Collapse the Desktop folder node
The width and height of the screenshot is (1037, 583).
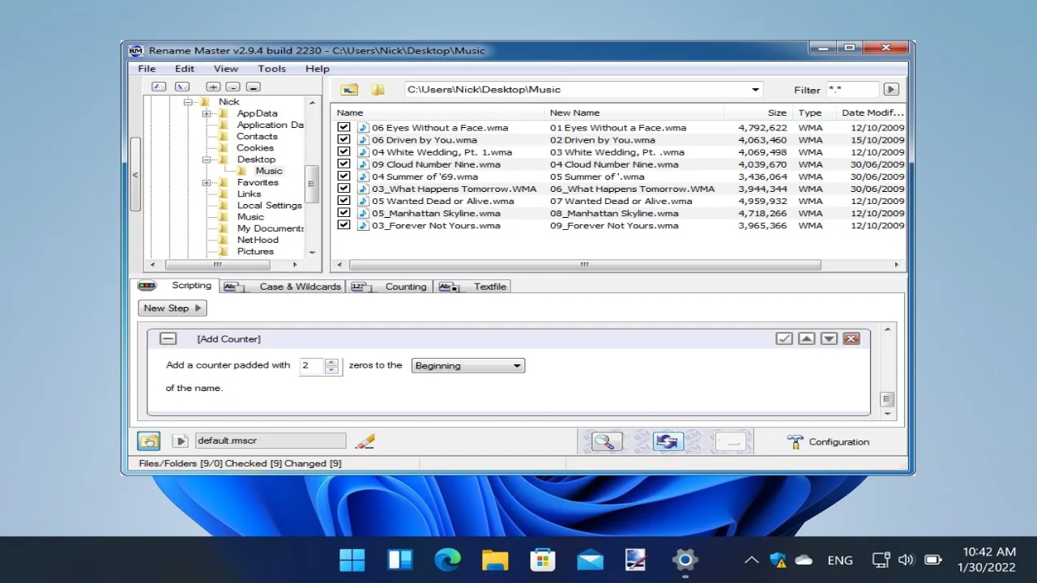tap(207, 160)
